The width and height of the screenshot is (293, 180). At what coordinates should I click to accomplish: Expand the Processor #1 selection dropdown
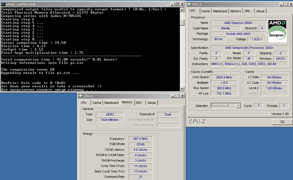pyautogui.click(x=238, y=106)
